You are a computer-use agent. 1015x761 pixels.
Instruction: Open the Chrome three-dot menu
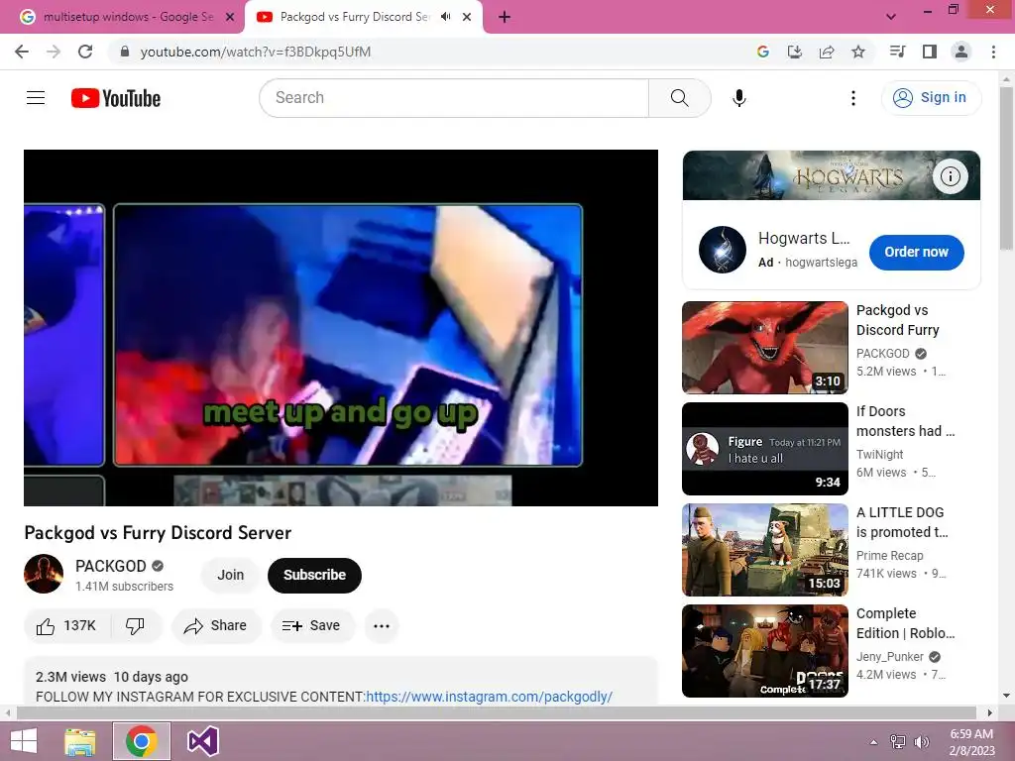(x=993, y=52)
